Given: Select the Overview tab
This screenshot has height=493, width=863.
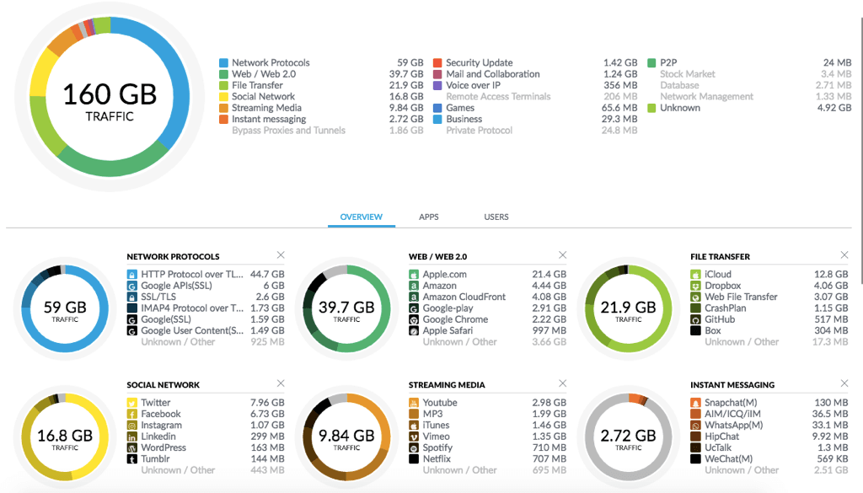Looking at the screenshot, I should click(361, 217).
